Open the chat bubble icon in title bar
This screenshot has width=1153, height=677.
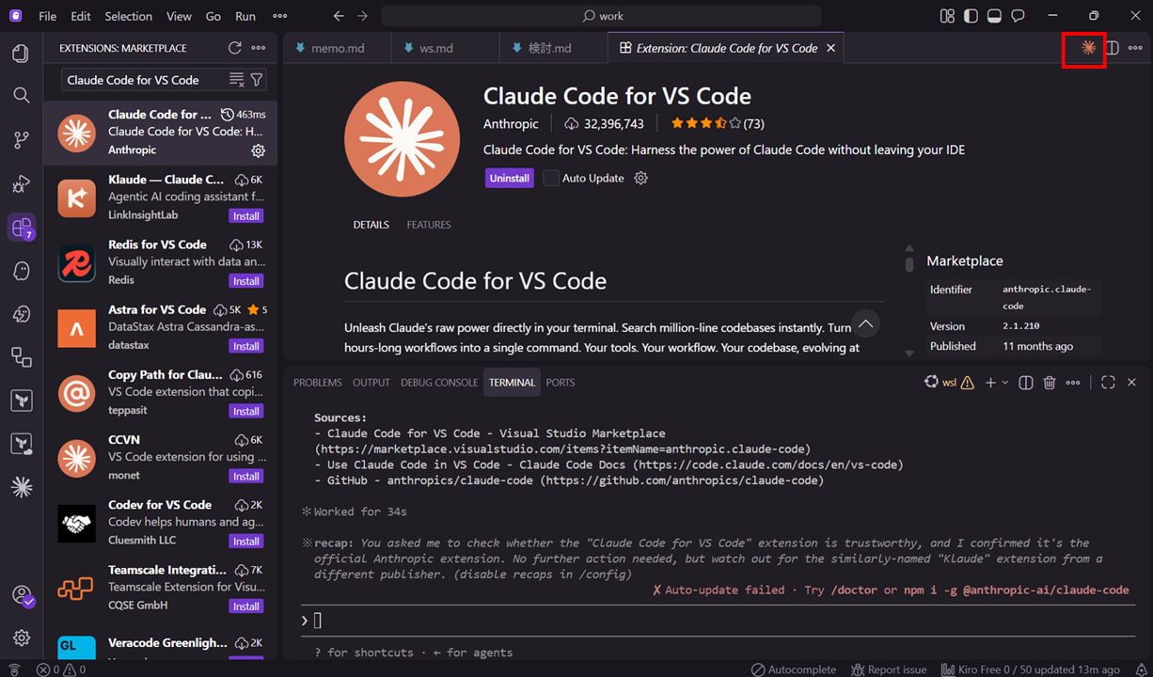coord(1018,16)
